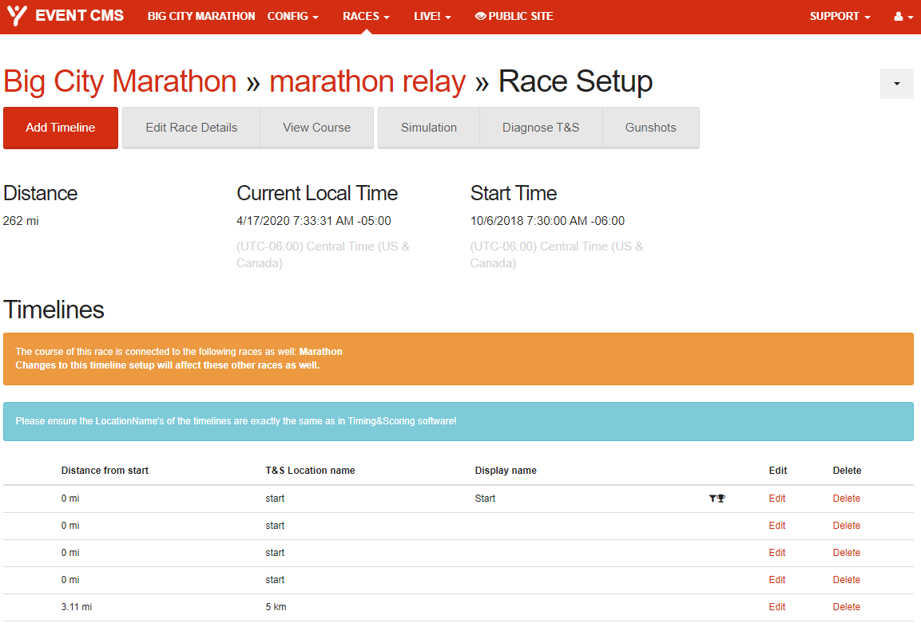Screen dimensions: 921x623
Task: Open the Races dropdown menu
Action: (x=366, y=17)
